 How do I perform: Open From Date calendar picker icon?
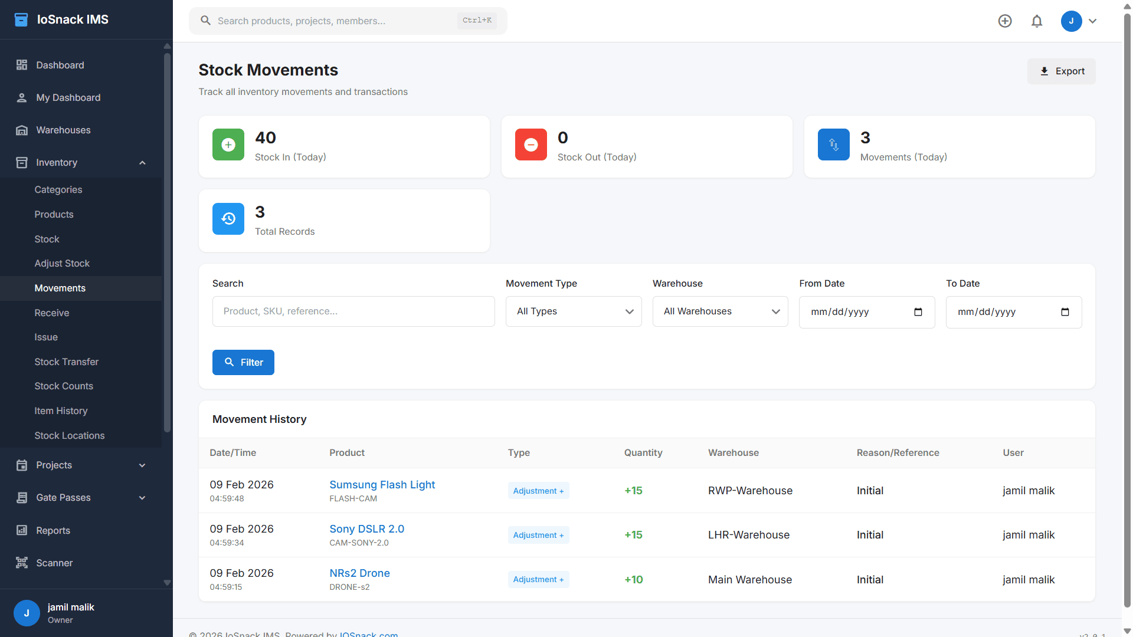(918, 312)
